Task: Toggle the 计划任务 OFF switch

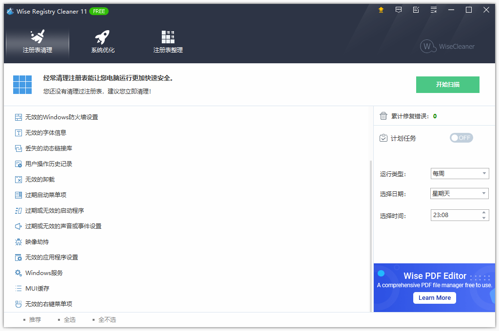Action: coord(461,138)
